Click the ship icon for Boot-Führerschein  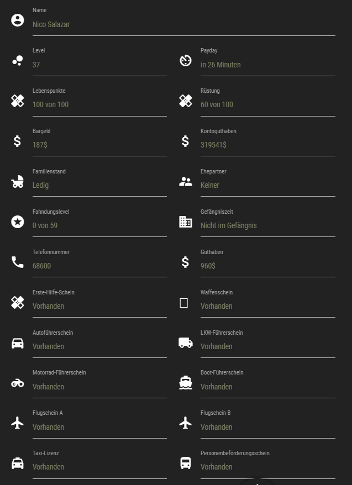(x=186, y=383)
